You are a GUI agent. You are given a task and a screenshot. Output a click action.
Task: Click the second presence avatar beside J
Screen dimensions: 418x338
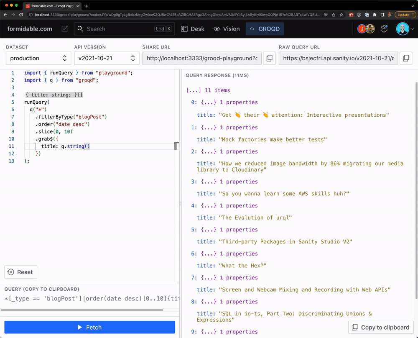tap(370, 29)
